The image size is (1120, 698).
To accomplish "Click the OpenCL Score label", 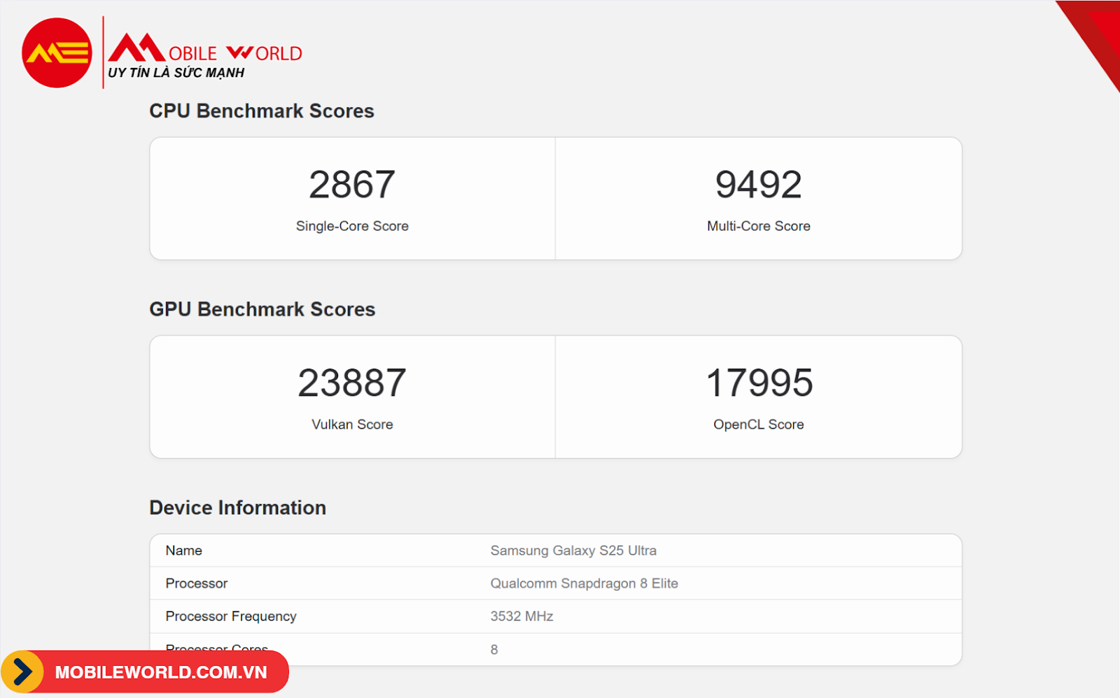I will pyautogui.click(x=759, y=425).
